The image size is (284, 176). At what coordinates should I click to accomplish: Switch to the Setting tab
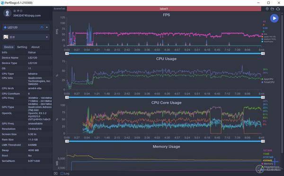22,47
